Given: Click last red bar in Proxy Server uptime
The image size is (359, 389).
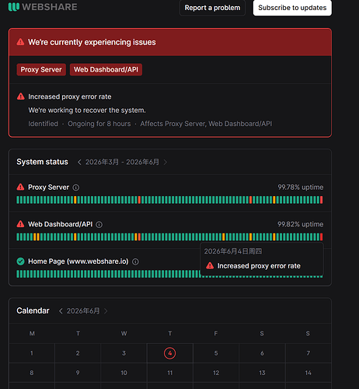Looking at the screenshot, I should coord(322,200).
